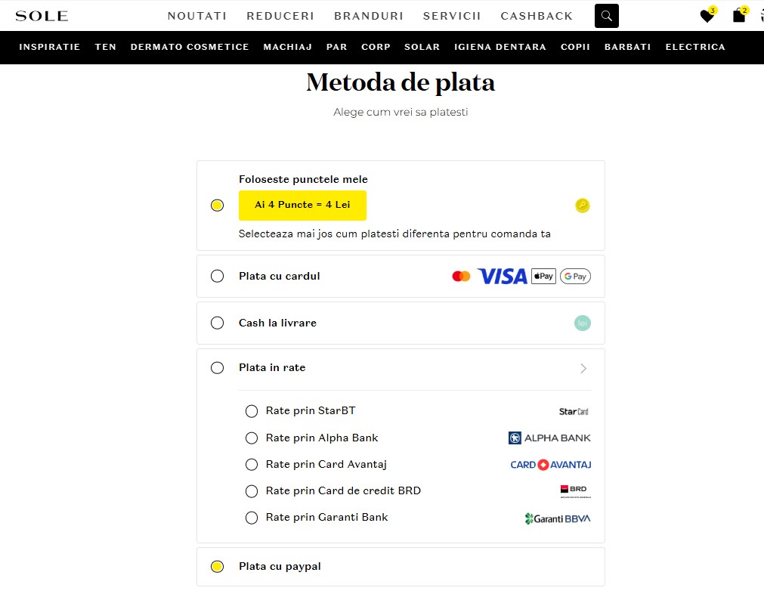Image resolution: width=764 pixels, height=594 pixels.
Task: Click the Visa logo icon
Action: point(502,277)
